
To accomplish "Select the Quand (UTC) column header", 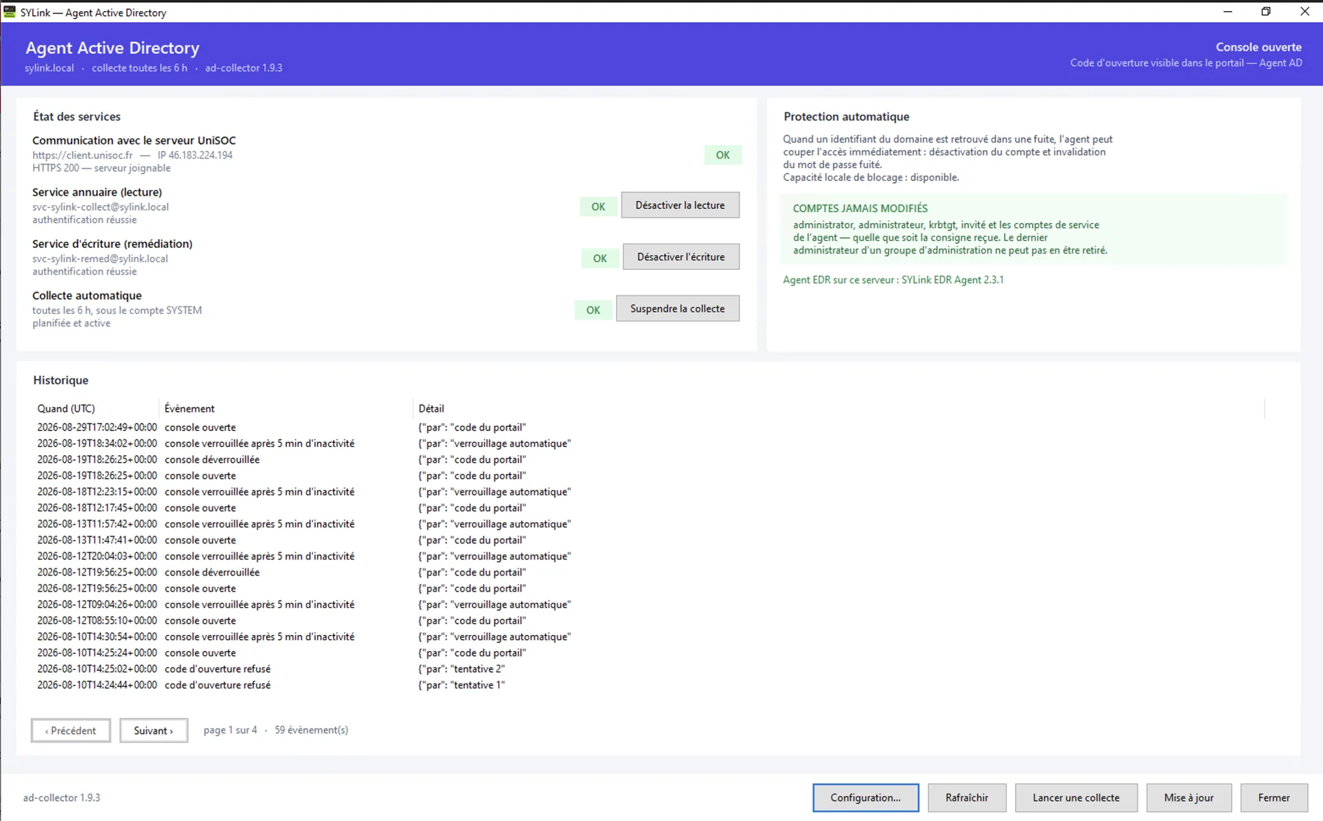I will pos(95,408).
